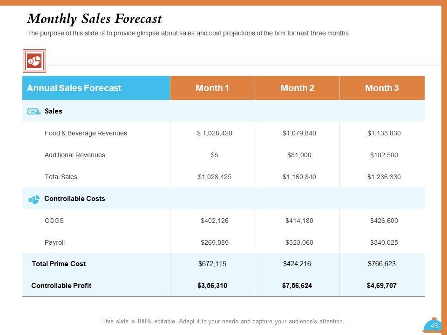
Task: Click the Monthly Sales Forecast title
Action: [95, 19]
